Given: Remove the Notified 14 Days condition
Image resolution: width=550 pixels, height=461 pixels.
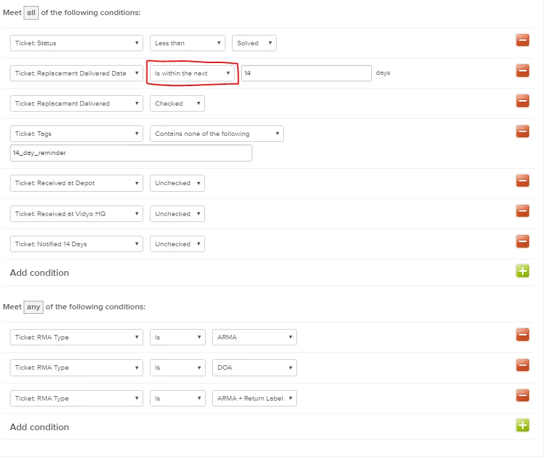Looking at the screenshot, I should point(522,242).
